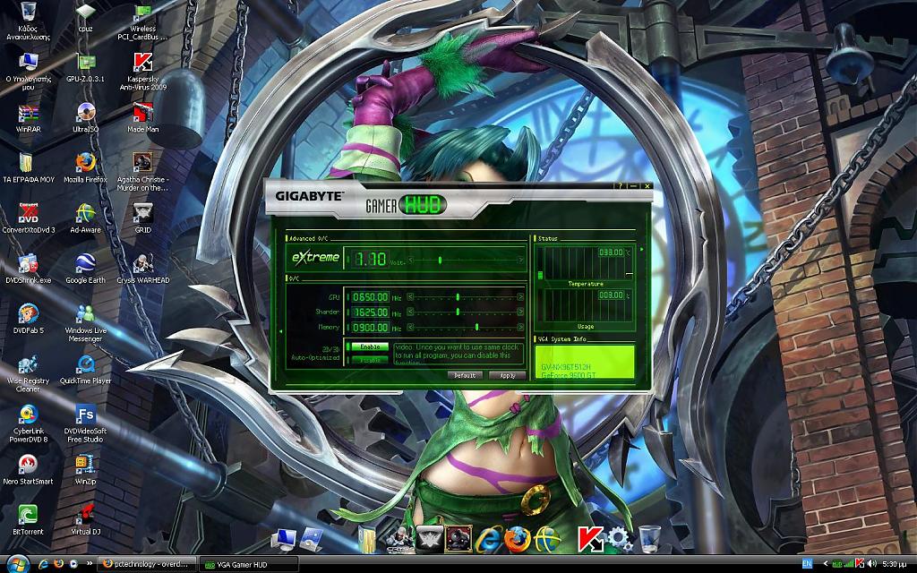Click the Apply button in Gamer HUD

pyautogui.click(x=507, y=375)
